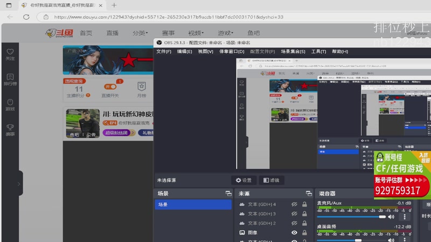Open the 停靠窗口(D) menu in OBS
This screenshot has width=431, height=242.
point(232,51)
